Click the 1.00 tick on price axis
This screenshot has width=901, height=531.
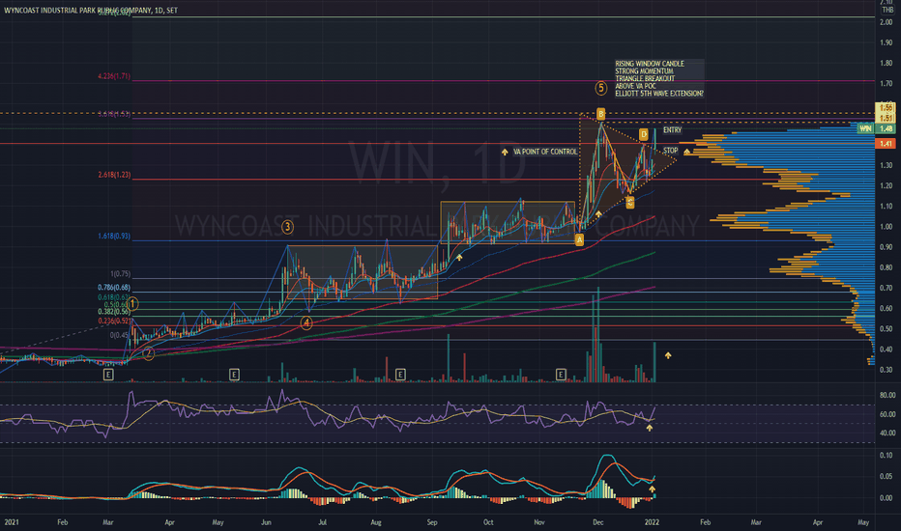pos(886,227)
